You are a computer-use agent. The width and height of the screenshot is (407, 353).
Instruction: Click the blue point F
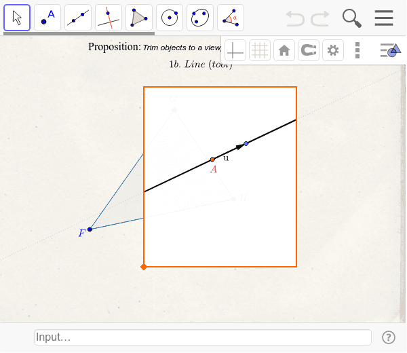90,229
